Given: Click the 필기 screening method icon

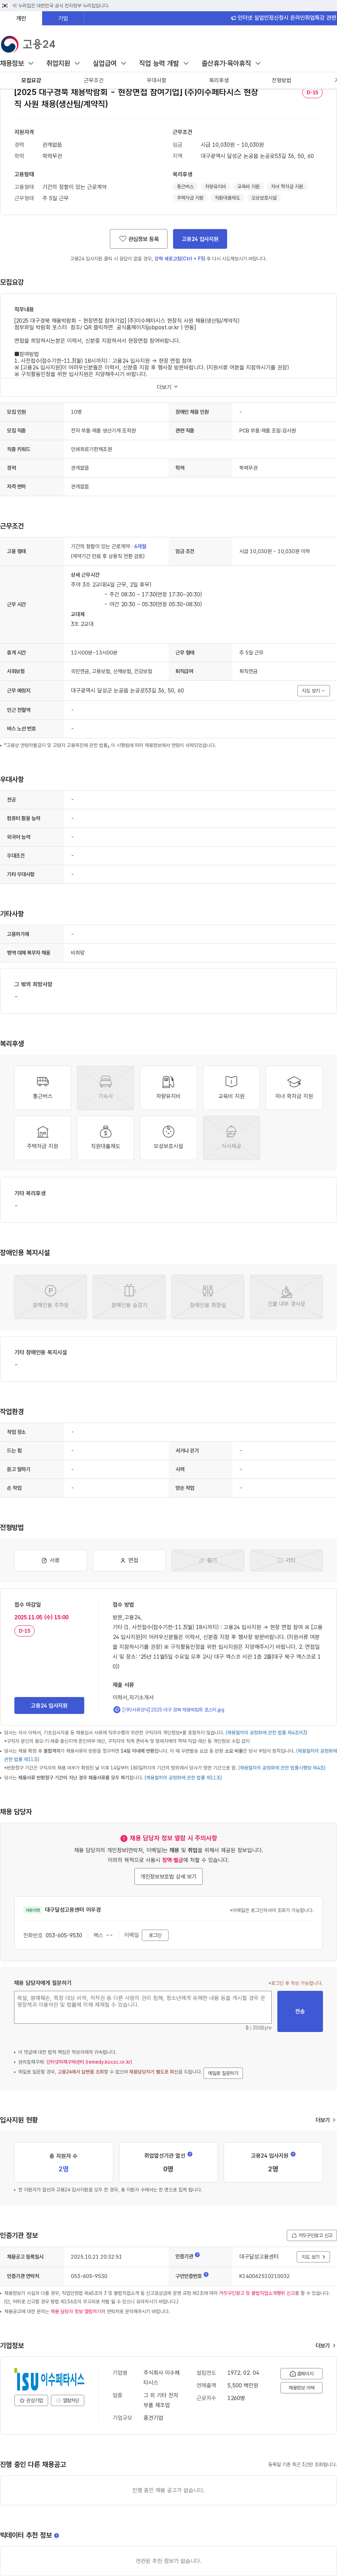Looking at the screenshot, I should (207, 1560).
